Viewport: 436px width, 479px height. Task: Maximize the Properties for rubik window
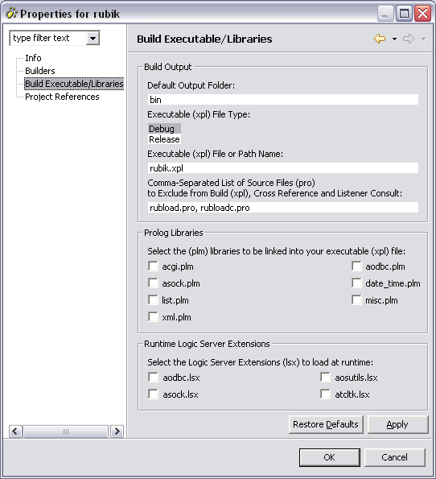(404, 14)
